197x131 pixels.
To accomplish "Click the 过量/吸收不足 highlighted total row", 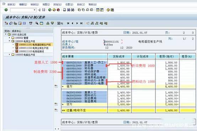I will (128, 110).
